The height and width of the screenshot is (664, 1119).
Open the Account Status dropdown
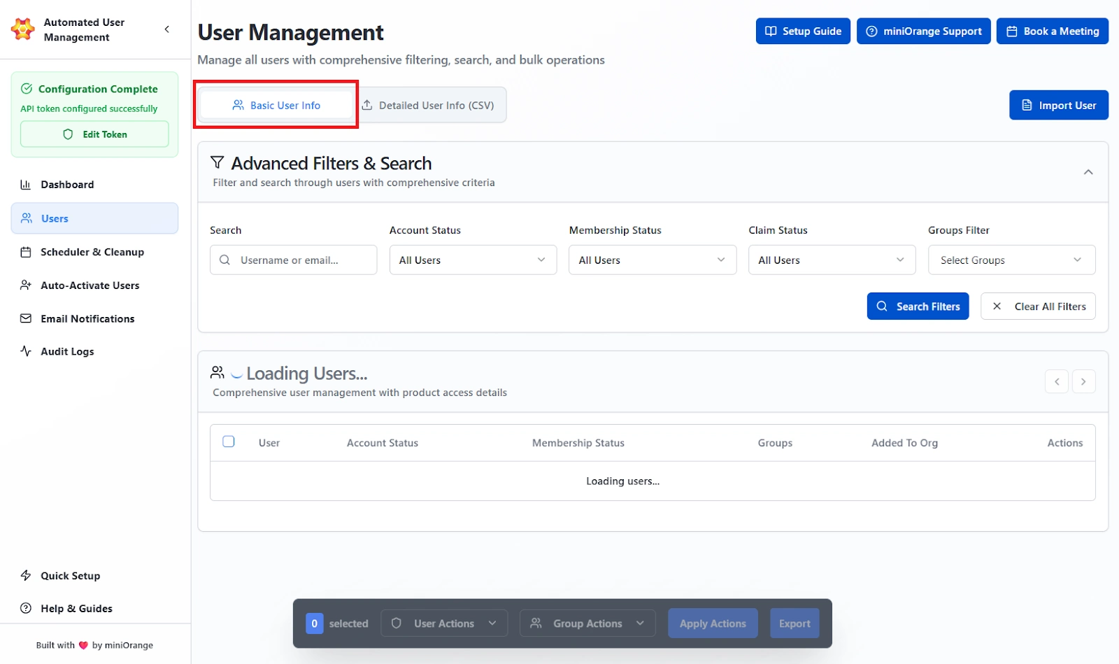tap(473, 260)
